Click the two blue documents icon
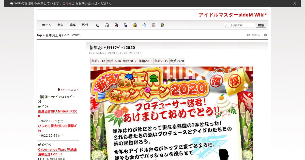This screenshot has width=305, height=160. [144, 25]
